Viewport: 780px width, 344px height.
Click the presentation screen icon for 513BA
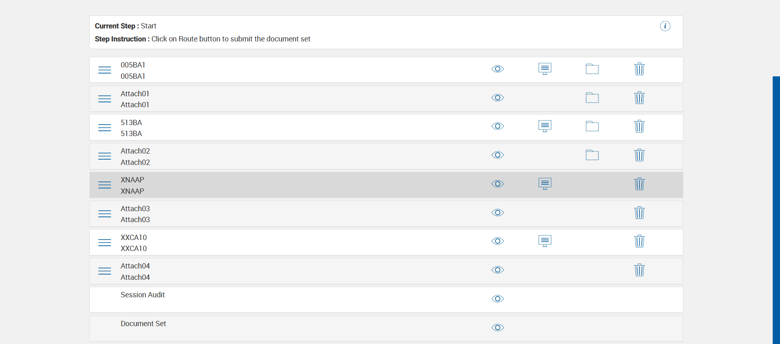click(545, 126)
